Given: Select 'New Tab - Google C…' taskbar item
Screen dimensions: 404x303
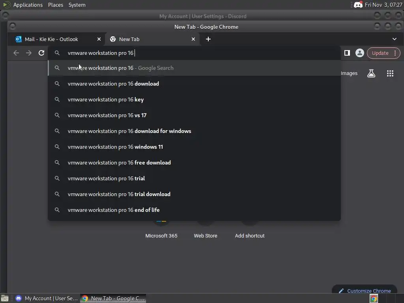Looking at the screenshot, I should click(x=113, y=298).
